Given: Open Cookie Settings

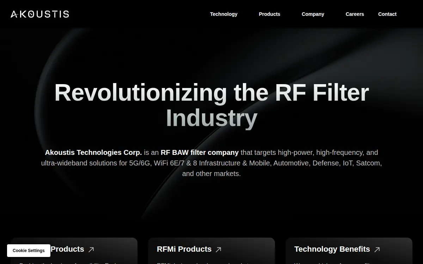Looking at the screenshot, I should (29, 251).
